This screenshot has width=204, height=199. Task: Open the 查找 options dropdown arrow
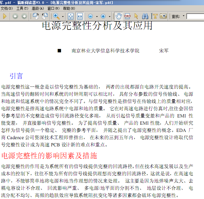183,16
